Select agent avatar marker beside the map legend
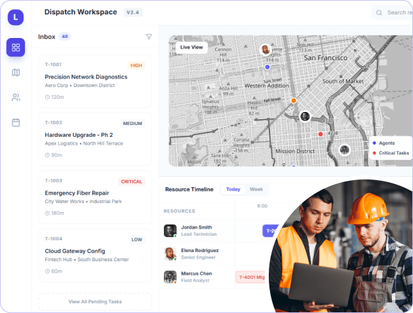Screen dimensions: 413x313 [x=345, y=150]
